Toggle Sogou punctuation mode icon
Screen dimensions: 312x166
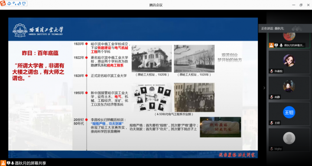coord(14,3)
